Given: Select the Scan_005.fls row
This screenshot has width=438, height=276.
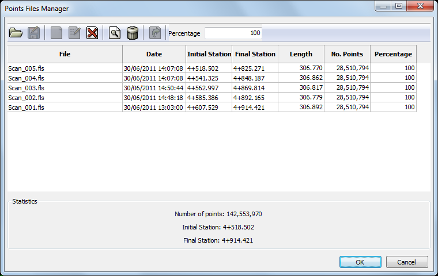Looking at the screenshot, I should pyautogui.click(x=65, y=68).
